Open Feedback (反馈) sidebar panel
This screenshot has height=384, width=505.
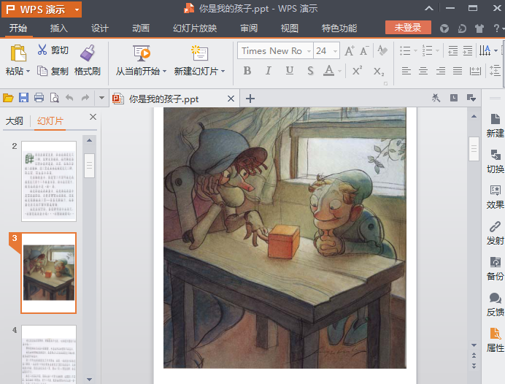click(x=496, y=304)
